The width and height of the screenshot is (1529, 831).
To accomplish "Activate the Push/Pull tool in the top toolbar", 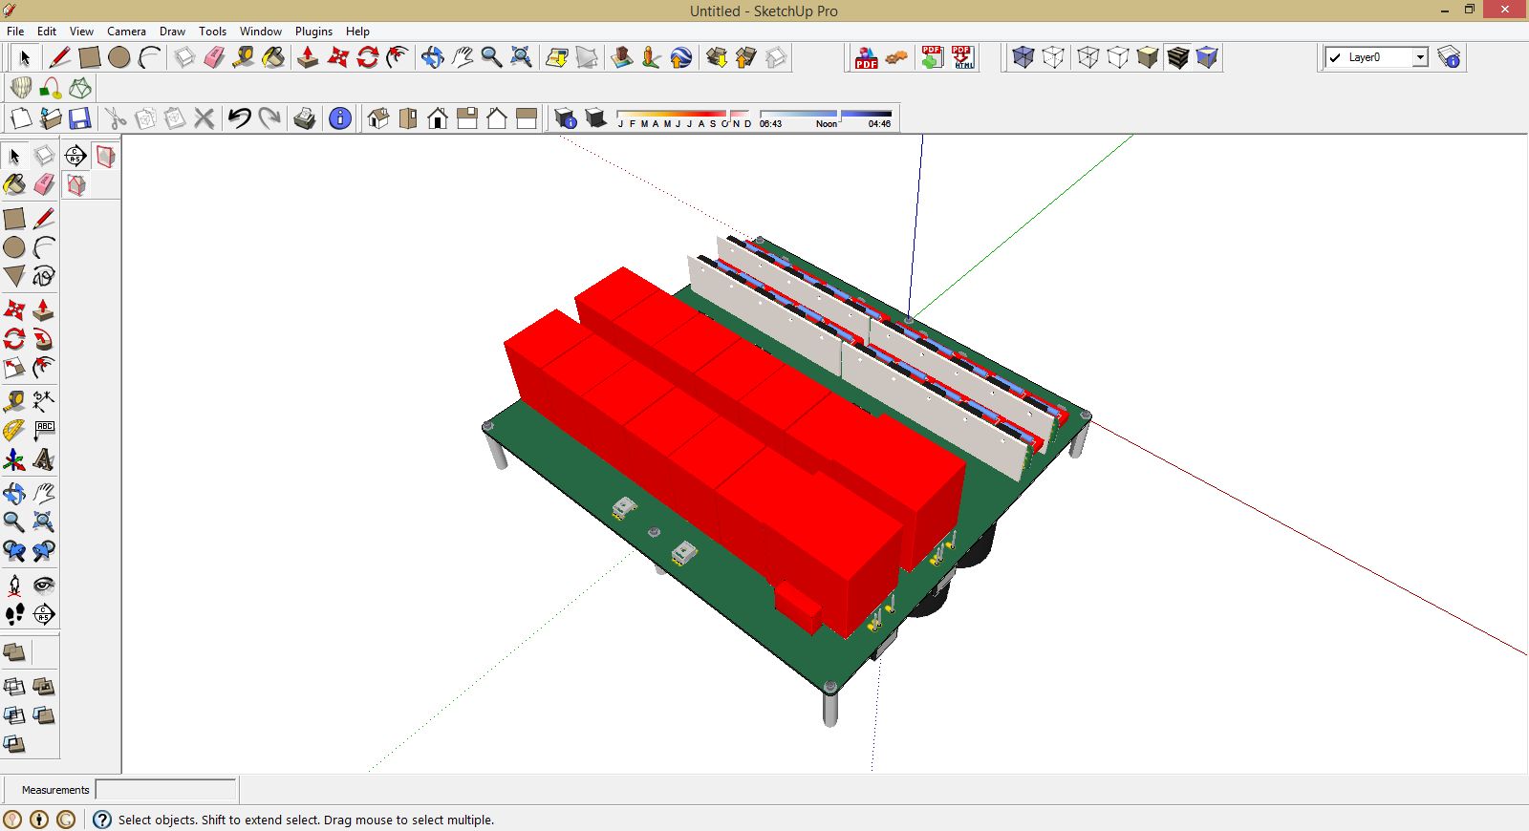I will (x=308, y=57).
